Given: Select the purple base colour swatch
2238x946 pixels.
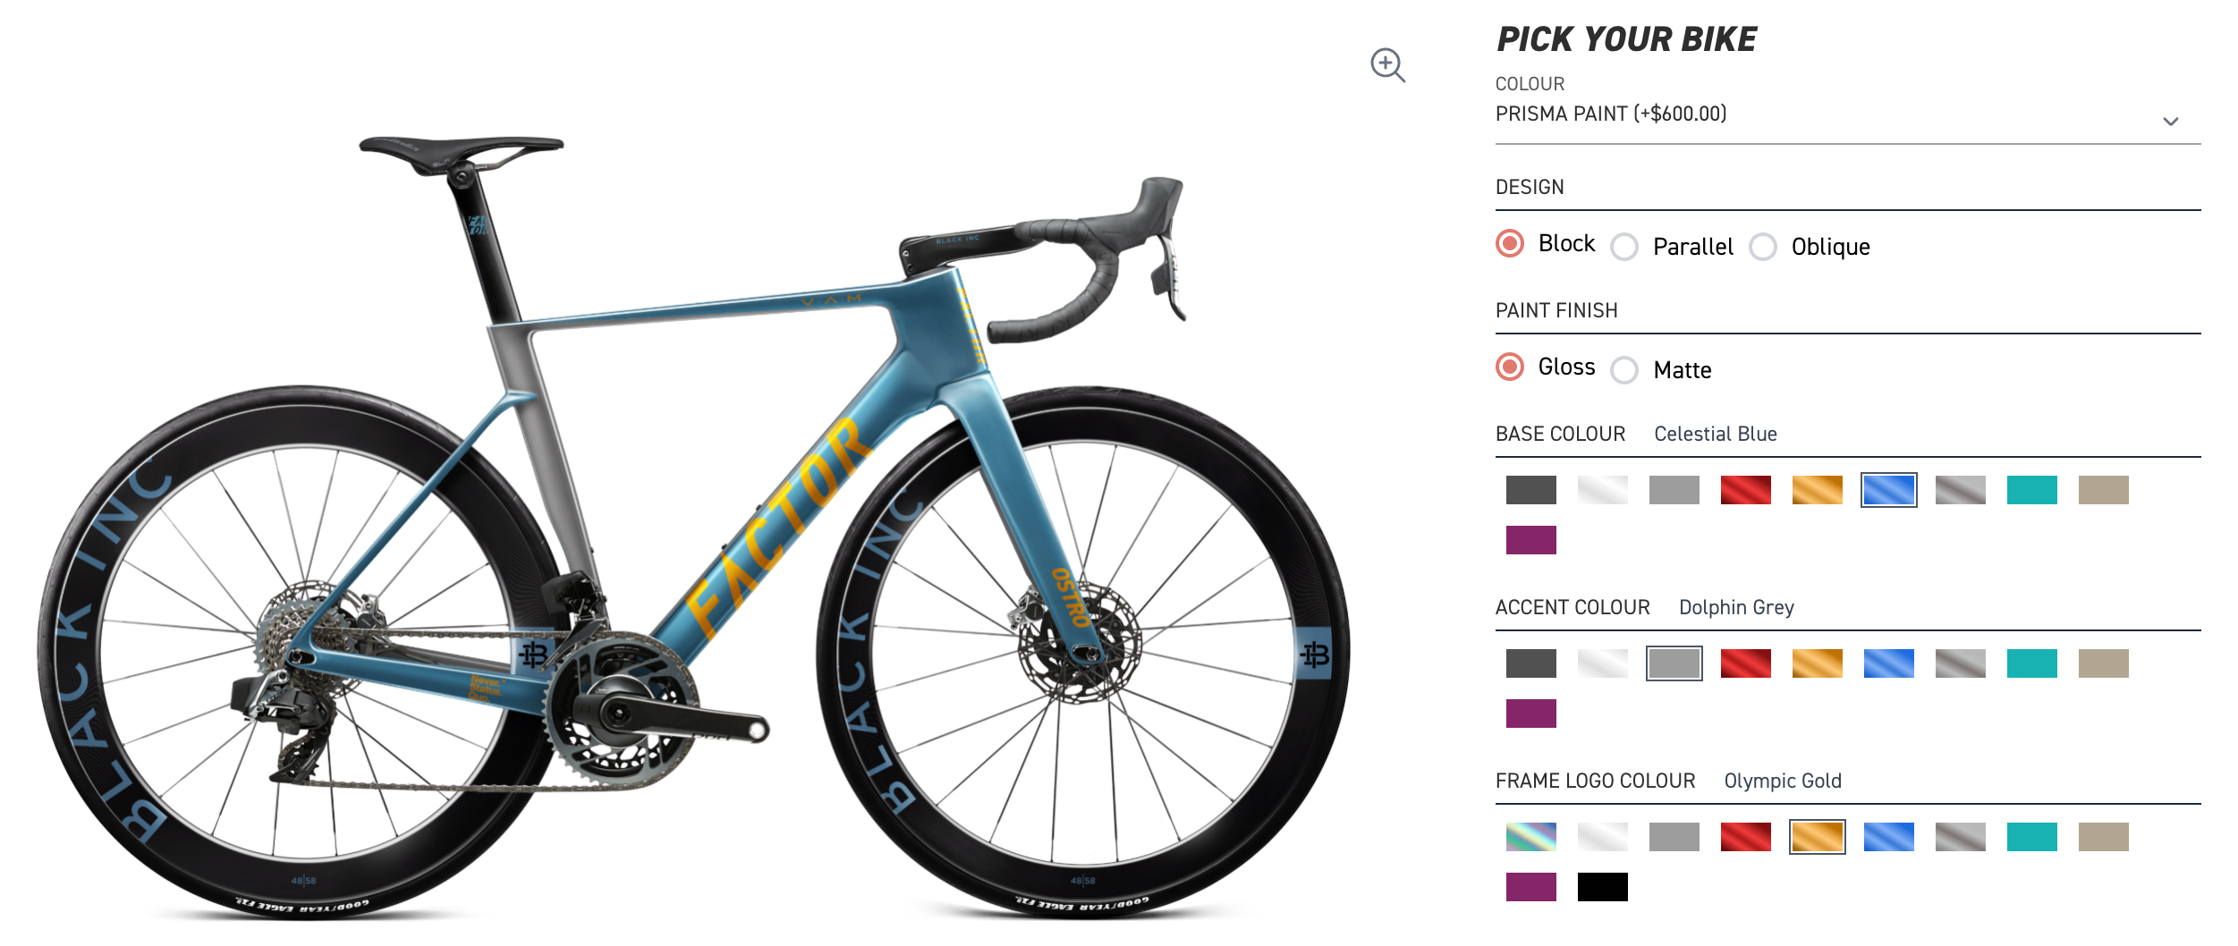Looking at the screenshot, I should pos(1530,540).
